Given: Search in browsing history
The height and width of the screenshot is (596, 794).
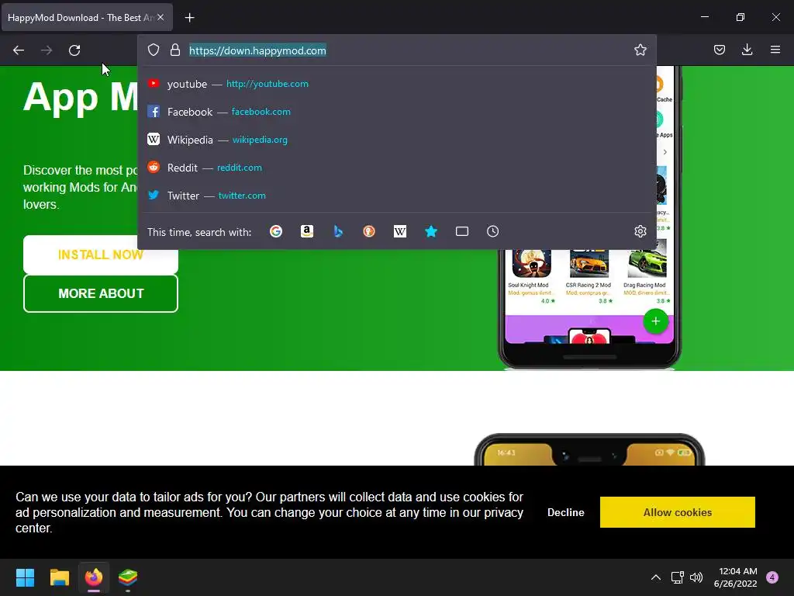Looking at the screenshot, I should [x=492, y=231].
